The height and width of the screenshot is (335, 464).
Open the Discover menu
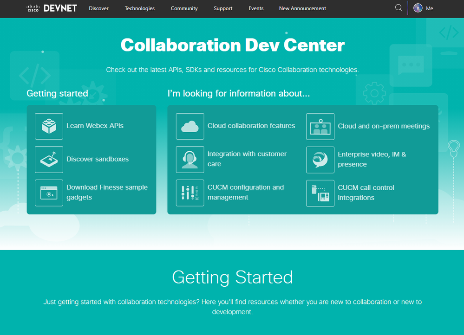click(98, 8)
